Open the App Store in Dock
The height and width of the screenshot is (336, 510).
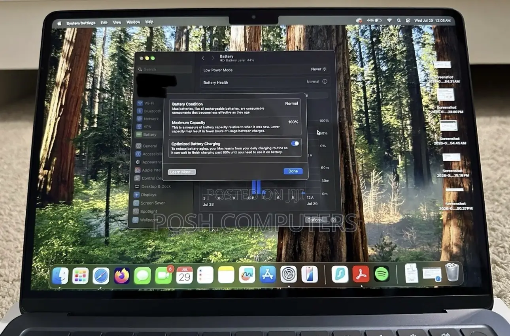click(268, 274)
